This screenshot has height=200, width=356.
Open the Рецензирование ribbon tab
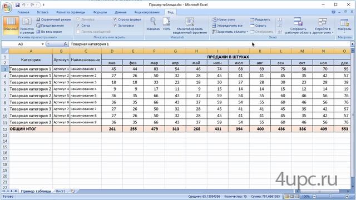tap(147, 12)
